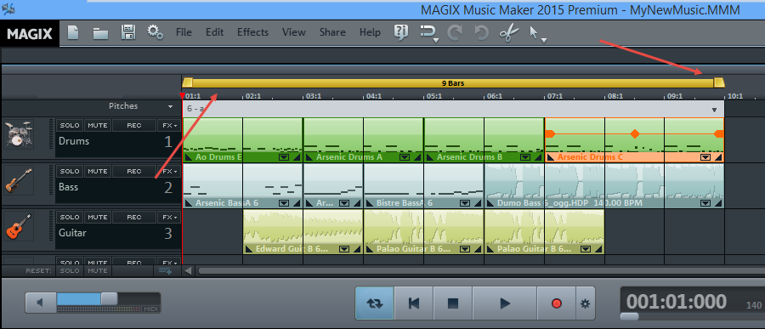Image resolution: width=765 pixels, height=329 pixels.
Task: Open the Edit menu
Action: [214, 32]
